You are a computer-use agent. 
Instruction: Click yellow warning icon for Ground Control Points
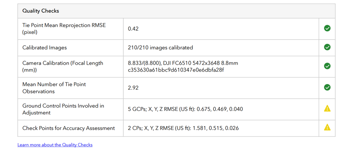(327, 109)
